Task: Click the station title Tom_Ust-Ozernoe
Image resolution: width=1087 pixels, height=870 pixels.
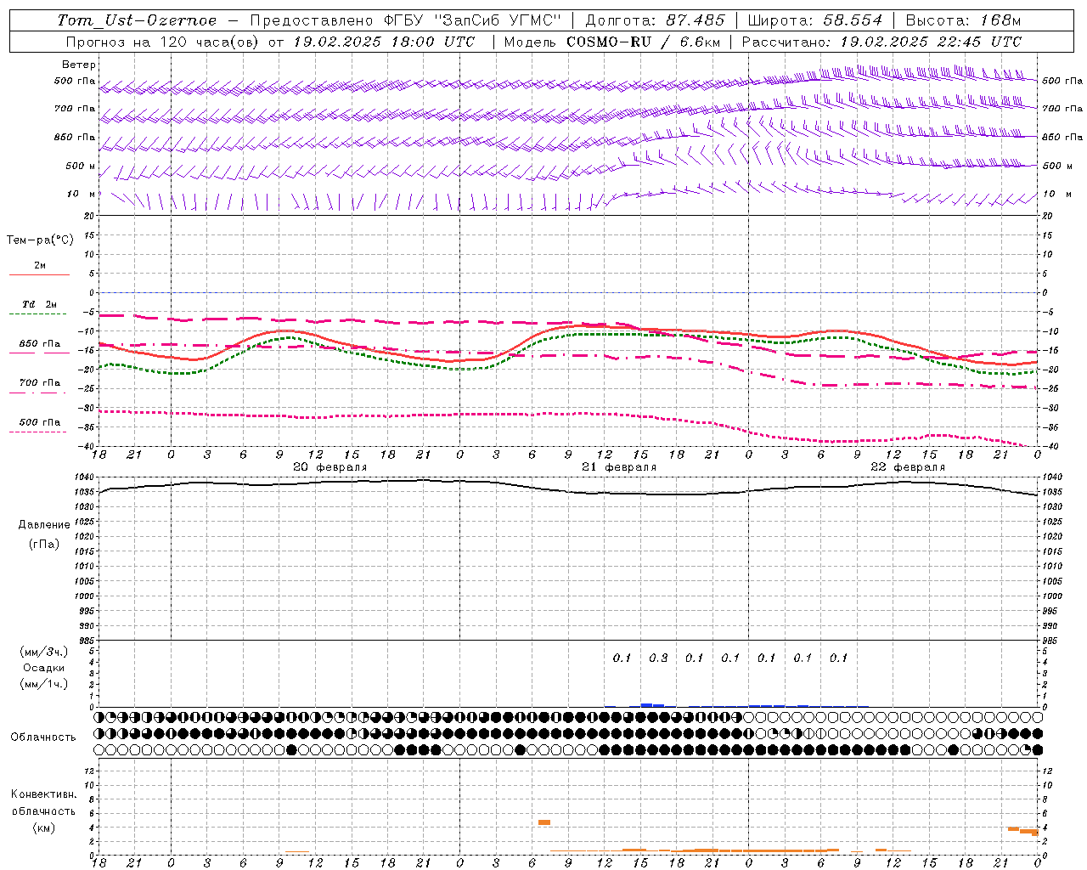Action: coord(137,20)
